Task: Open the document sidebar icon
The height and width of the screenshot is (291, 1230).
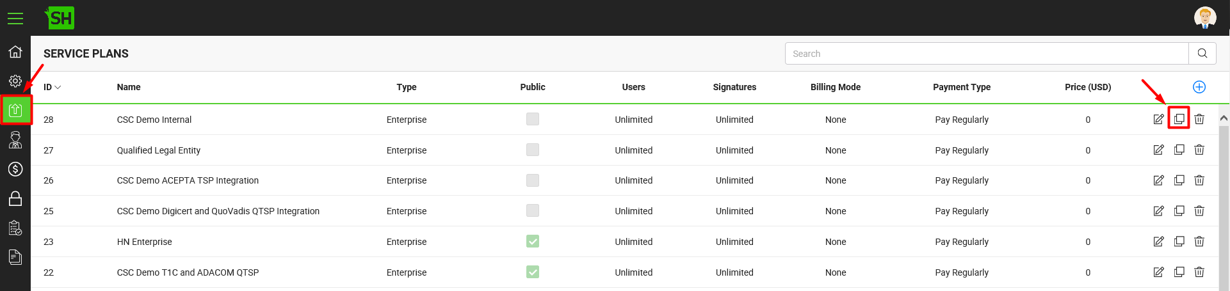Action: click(15, 257)
